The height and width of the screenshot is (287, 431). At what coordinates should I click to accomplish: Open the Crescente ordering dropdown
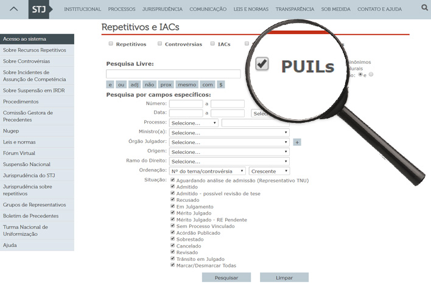tap(269, 171)
